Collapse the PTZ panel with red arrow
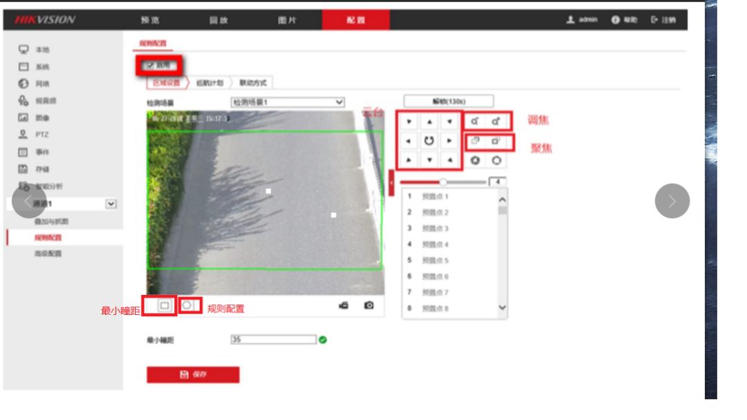 [391, 182]
